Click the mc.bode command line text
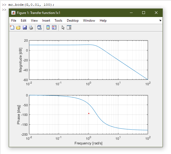Viewport: 171px width, 154px height. click(31, 5)
